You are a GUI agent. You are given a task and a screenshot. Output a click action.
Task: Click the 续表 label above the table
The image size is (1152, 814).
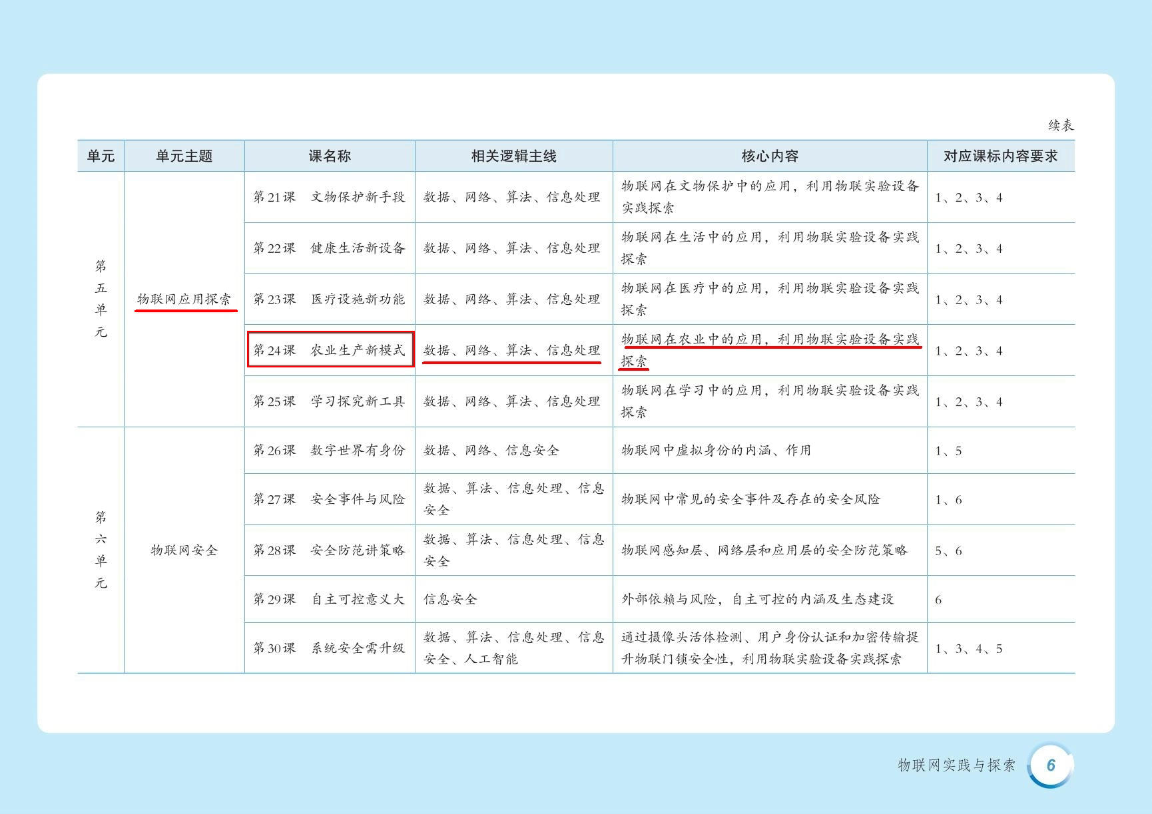[1061, 125]
